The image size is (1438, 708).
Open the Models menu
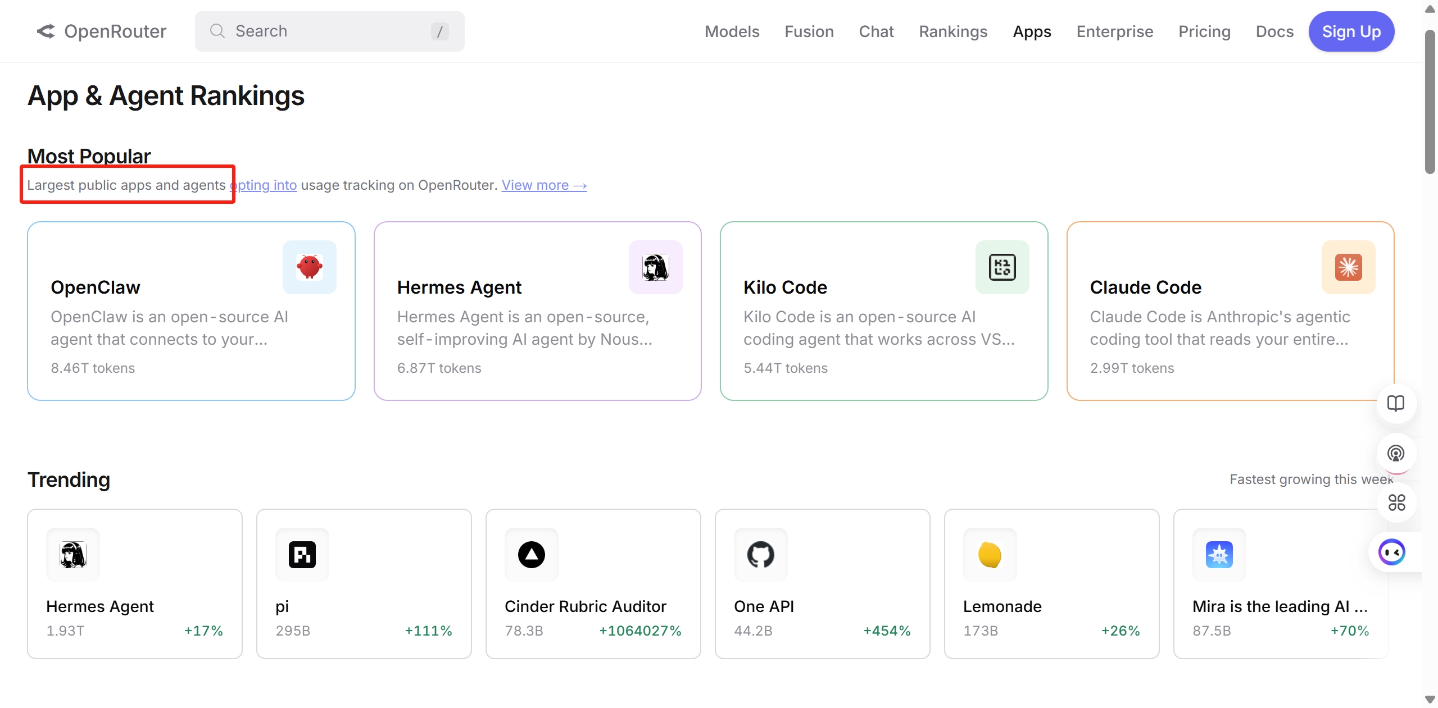point(732,31)
